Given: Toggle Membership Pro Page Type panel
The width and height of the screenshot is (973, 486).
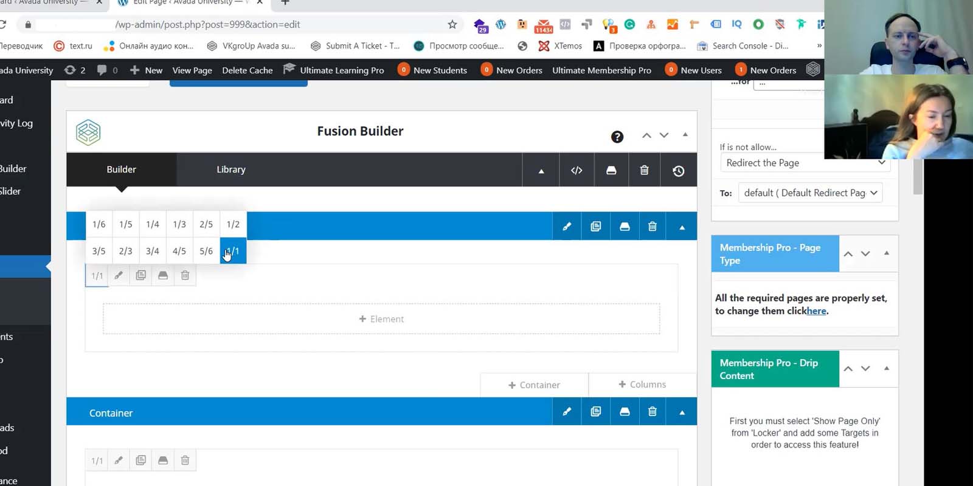Looking at the screenshot, I should tap(887, 253).
